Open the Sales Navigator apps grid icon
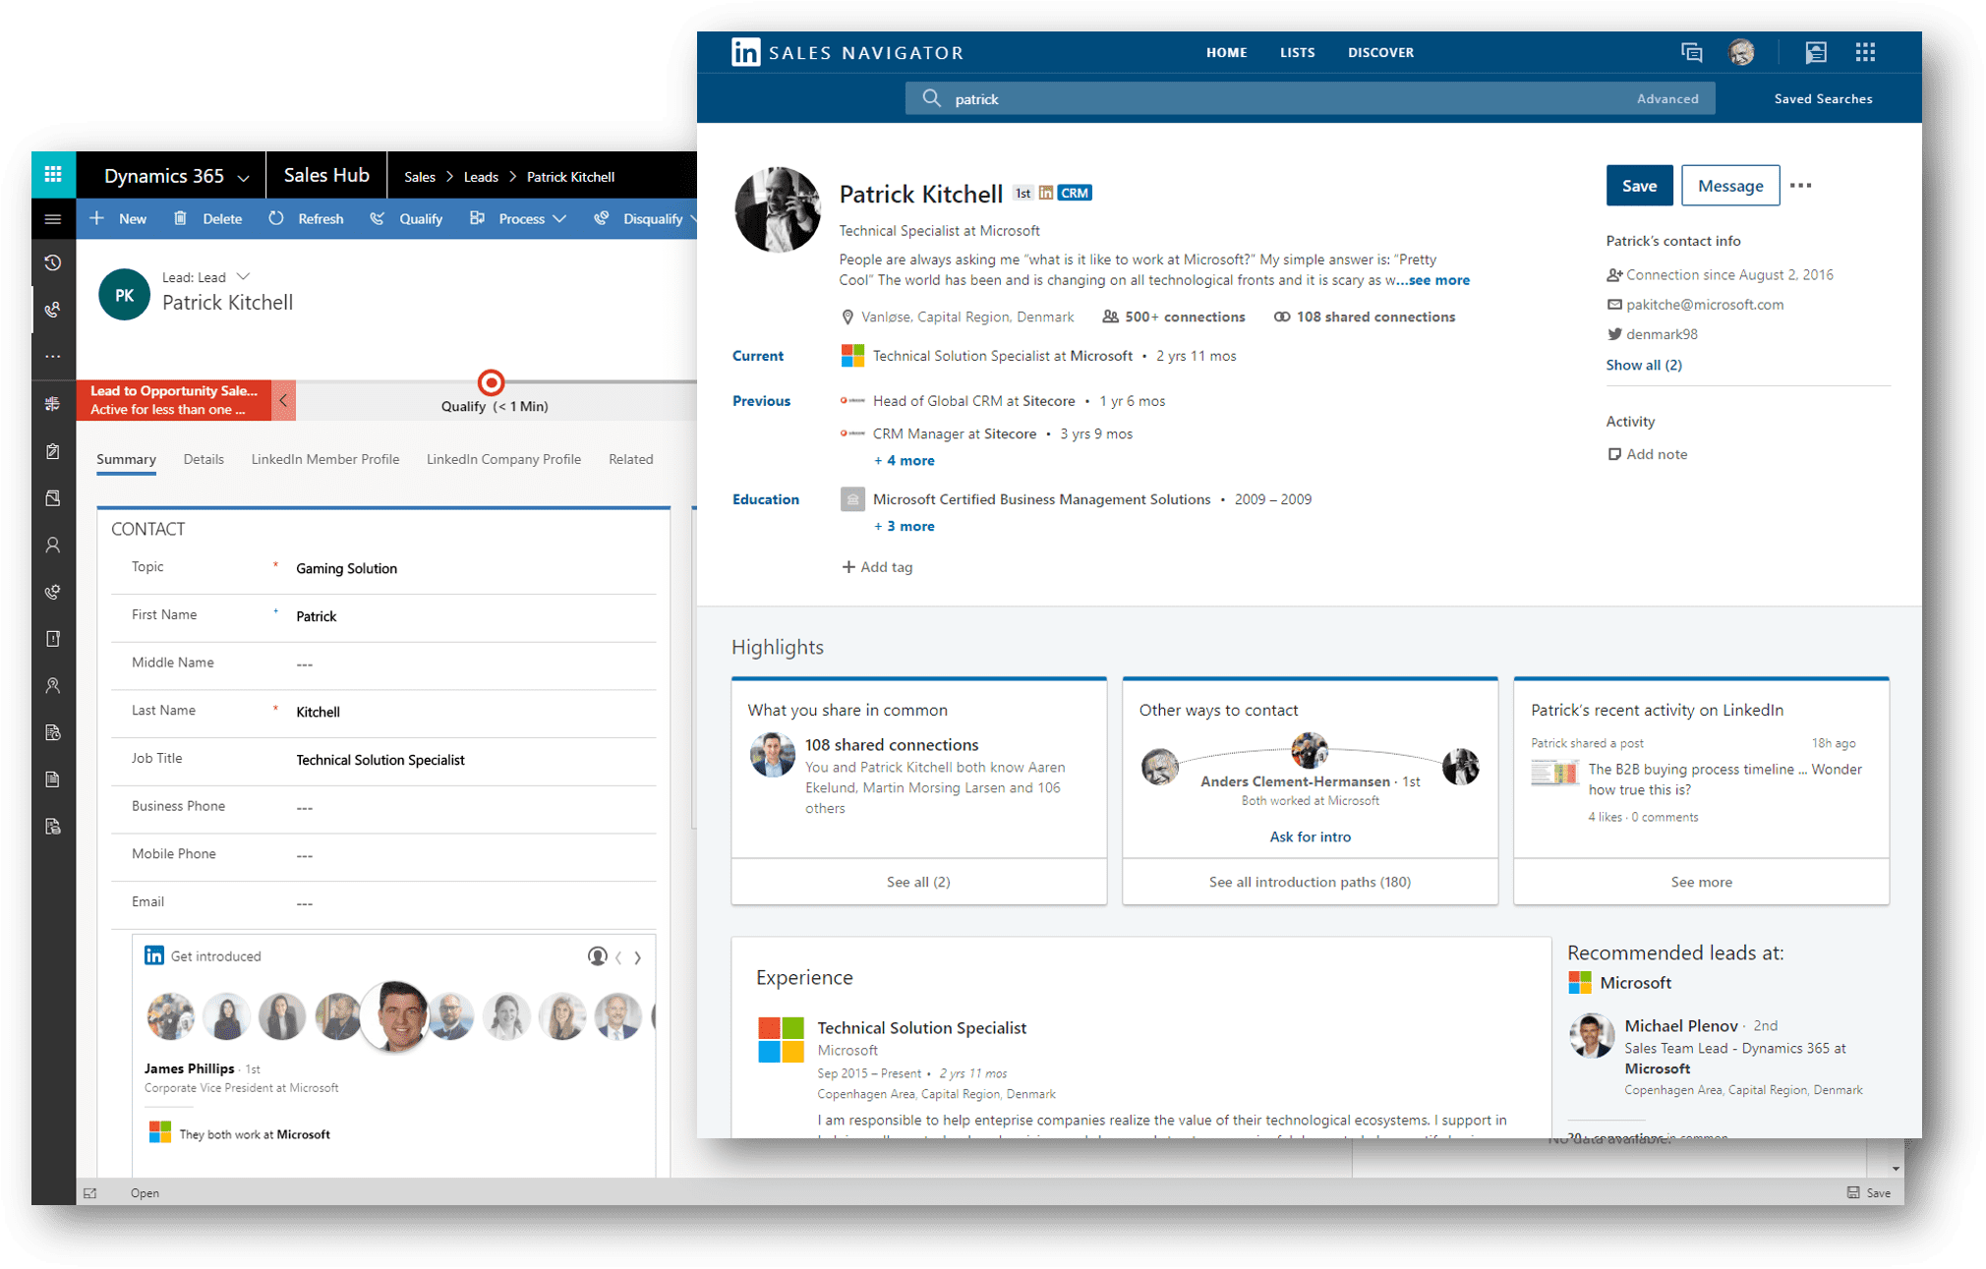Viewport: 1986px width, 1269px height. (1865, 52)
